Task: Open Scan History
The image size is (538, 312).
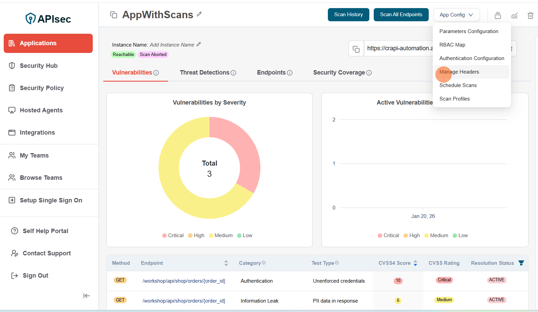Action: coord(348,15)
